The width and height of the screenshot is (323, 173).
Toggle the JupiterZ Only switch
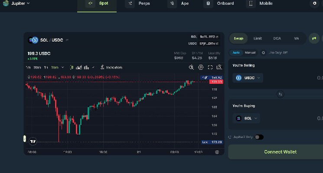click(259, 137)
